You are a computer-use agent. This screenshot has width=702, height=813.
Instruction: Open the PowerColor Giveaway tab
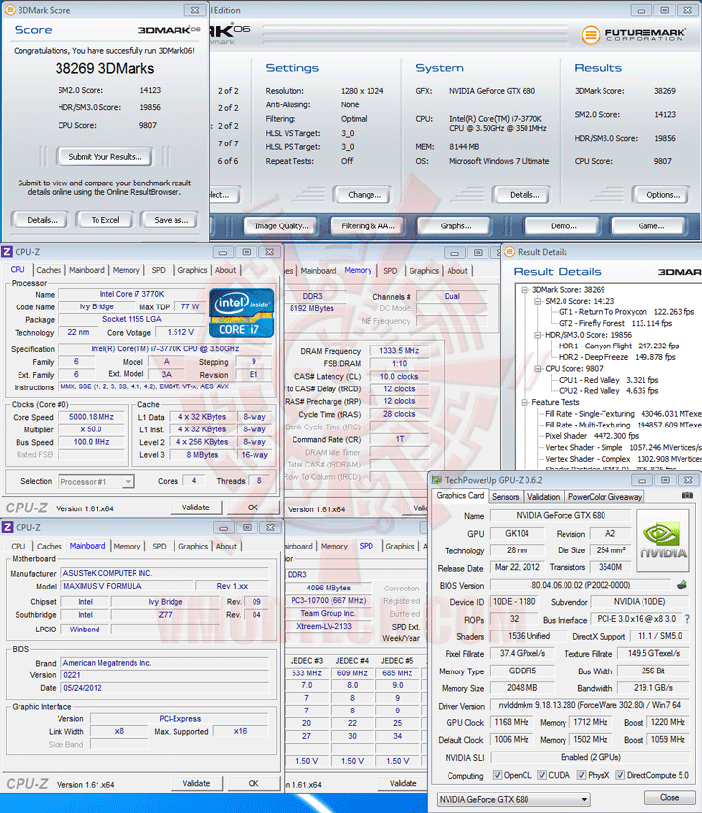click(604, 496)
